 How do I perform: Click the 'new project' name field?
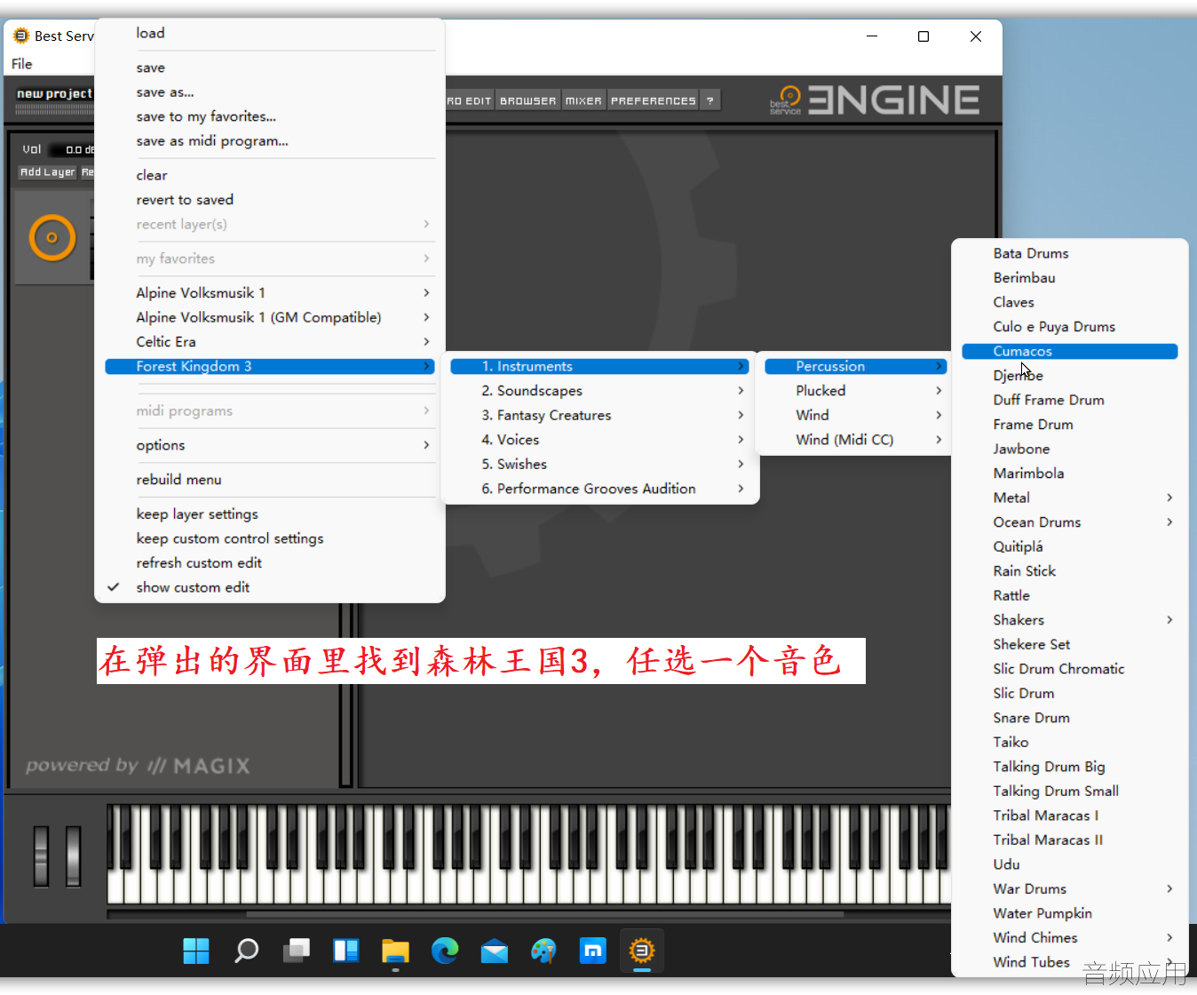pos(54,93)
